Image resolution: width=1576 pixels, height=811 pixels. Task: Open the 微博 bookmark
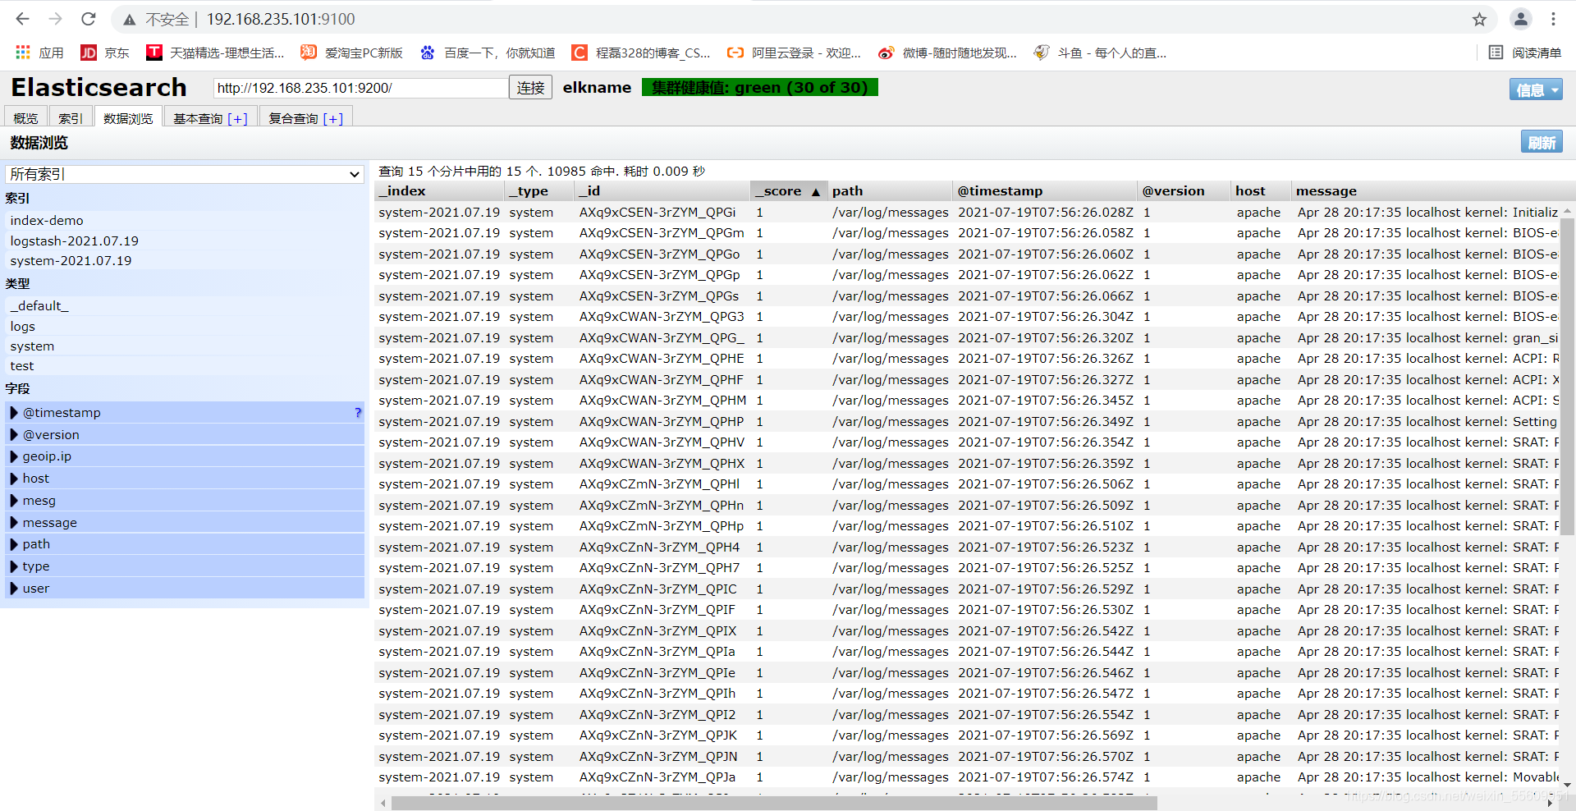pyautogui.click(x=947, y=53)
